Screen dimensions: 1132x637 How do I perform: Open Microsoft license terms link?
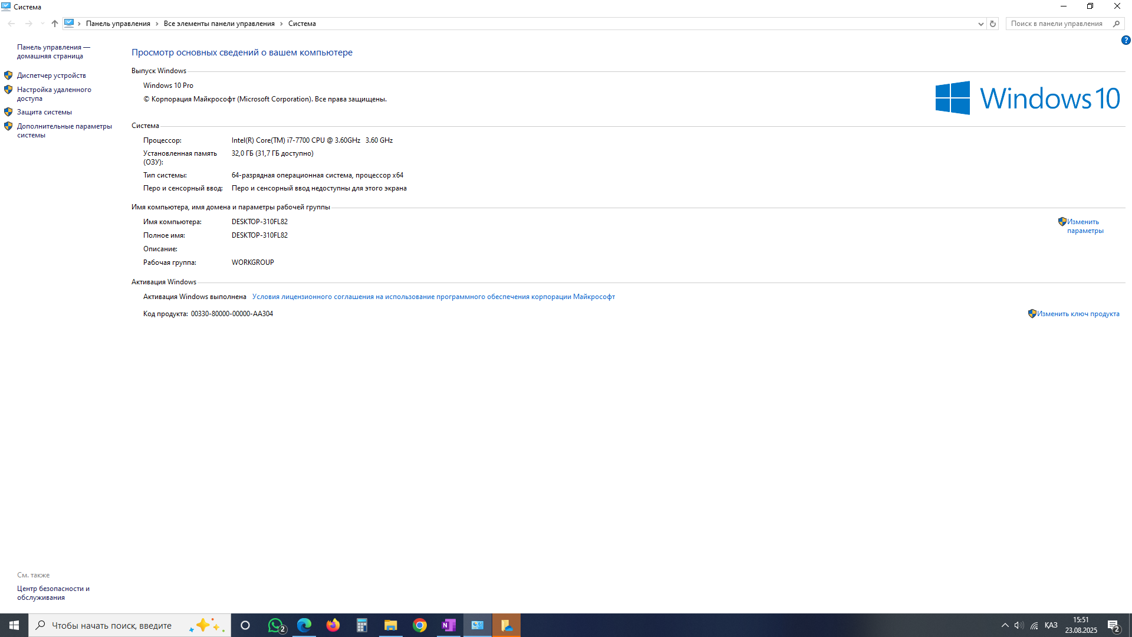pos(433,297)
